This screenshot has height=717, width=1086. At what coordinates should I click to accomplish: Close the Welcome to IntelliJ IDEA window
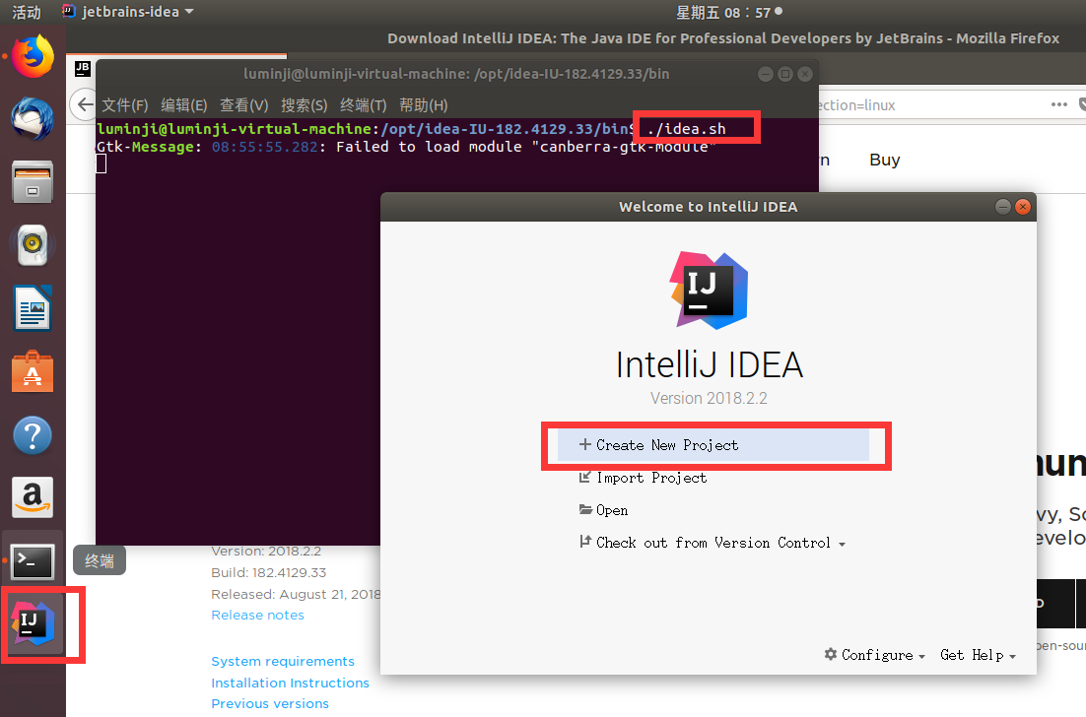point(1022,207)
